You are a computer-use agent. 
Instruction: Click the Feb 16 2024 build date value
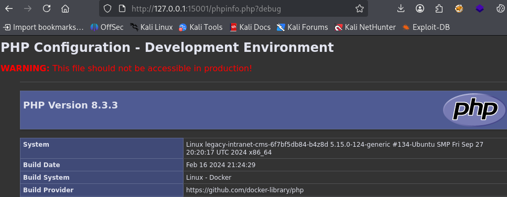(x=221, y=165)
